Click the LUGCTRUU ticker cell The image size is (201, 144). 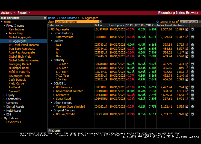click(101, 114)
